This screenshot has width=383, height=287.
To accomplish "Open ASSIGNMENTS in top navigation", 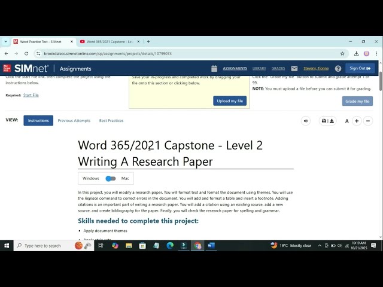I will pyautogui.click(x=235, y=69).
